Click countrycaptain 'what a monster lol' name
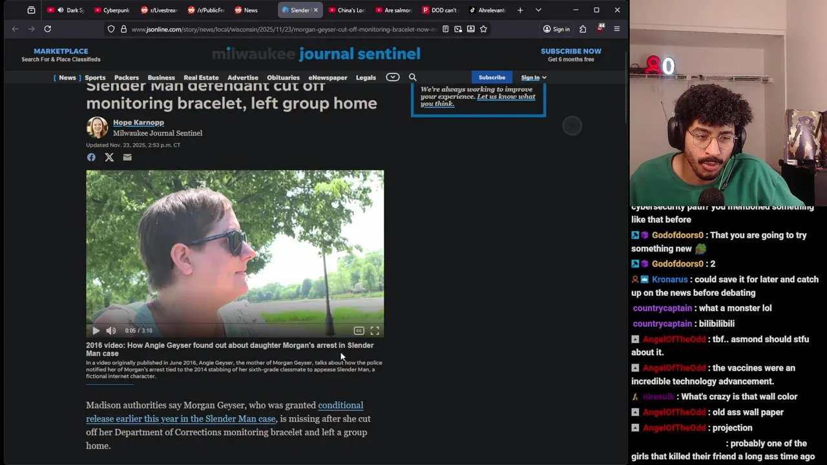The height and width of the screenshot is (465, 827). tap(662, 308)
